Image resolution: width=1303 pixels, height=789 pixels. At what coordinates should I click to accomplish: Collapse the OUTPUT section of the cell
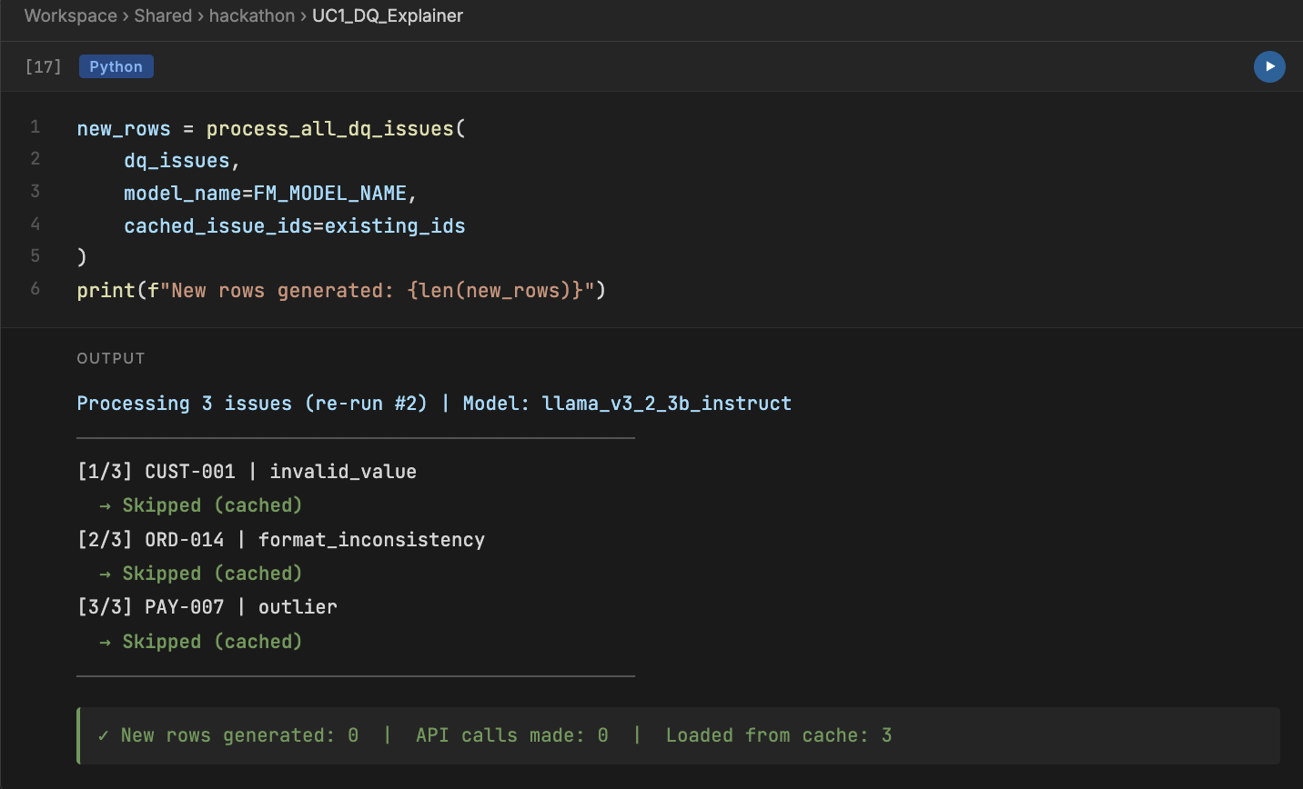click(110, 358)
